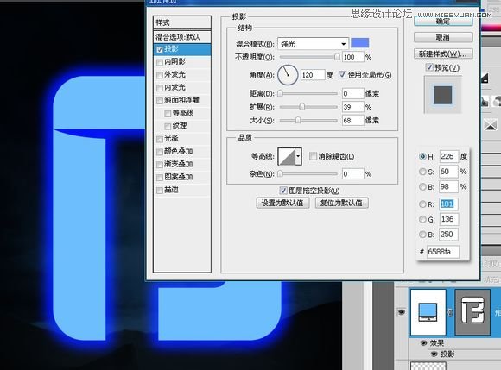Click the 取消 cancel button

point(443,38)
